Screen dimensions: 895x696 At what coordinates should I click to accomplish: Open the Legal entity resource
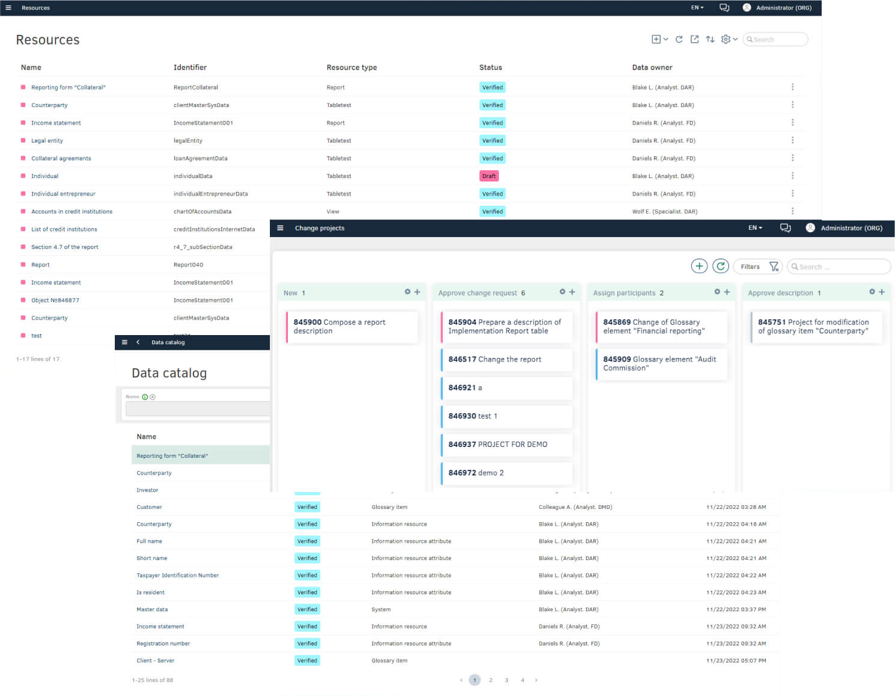[47, 141]
